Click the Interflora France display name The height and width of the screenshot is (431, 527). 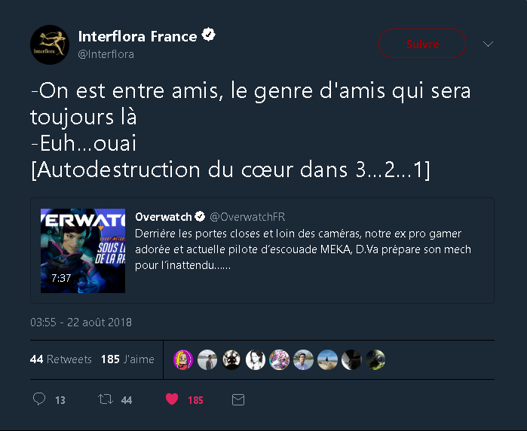(x=137, y=36)
